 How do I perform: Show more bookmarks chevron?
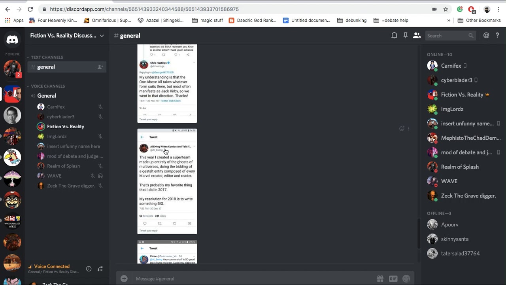[x=449, y=20]
